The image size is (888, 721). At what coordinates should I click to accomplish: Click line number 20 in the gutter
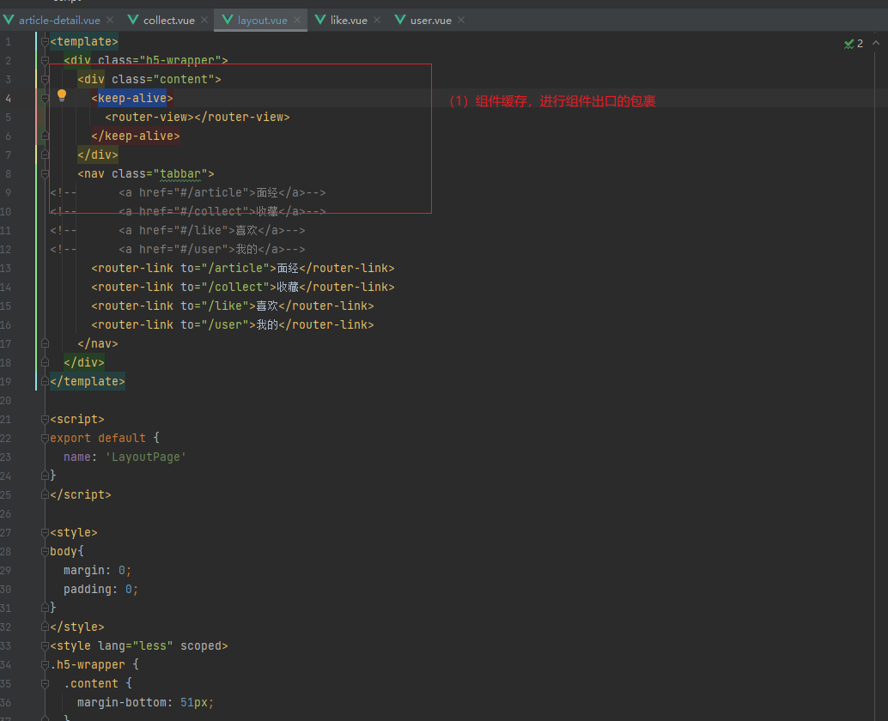[6, 401]
